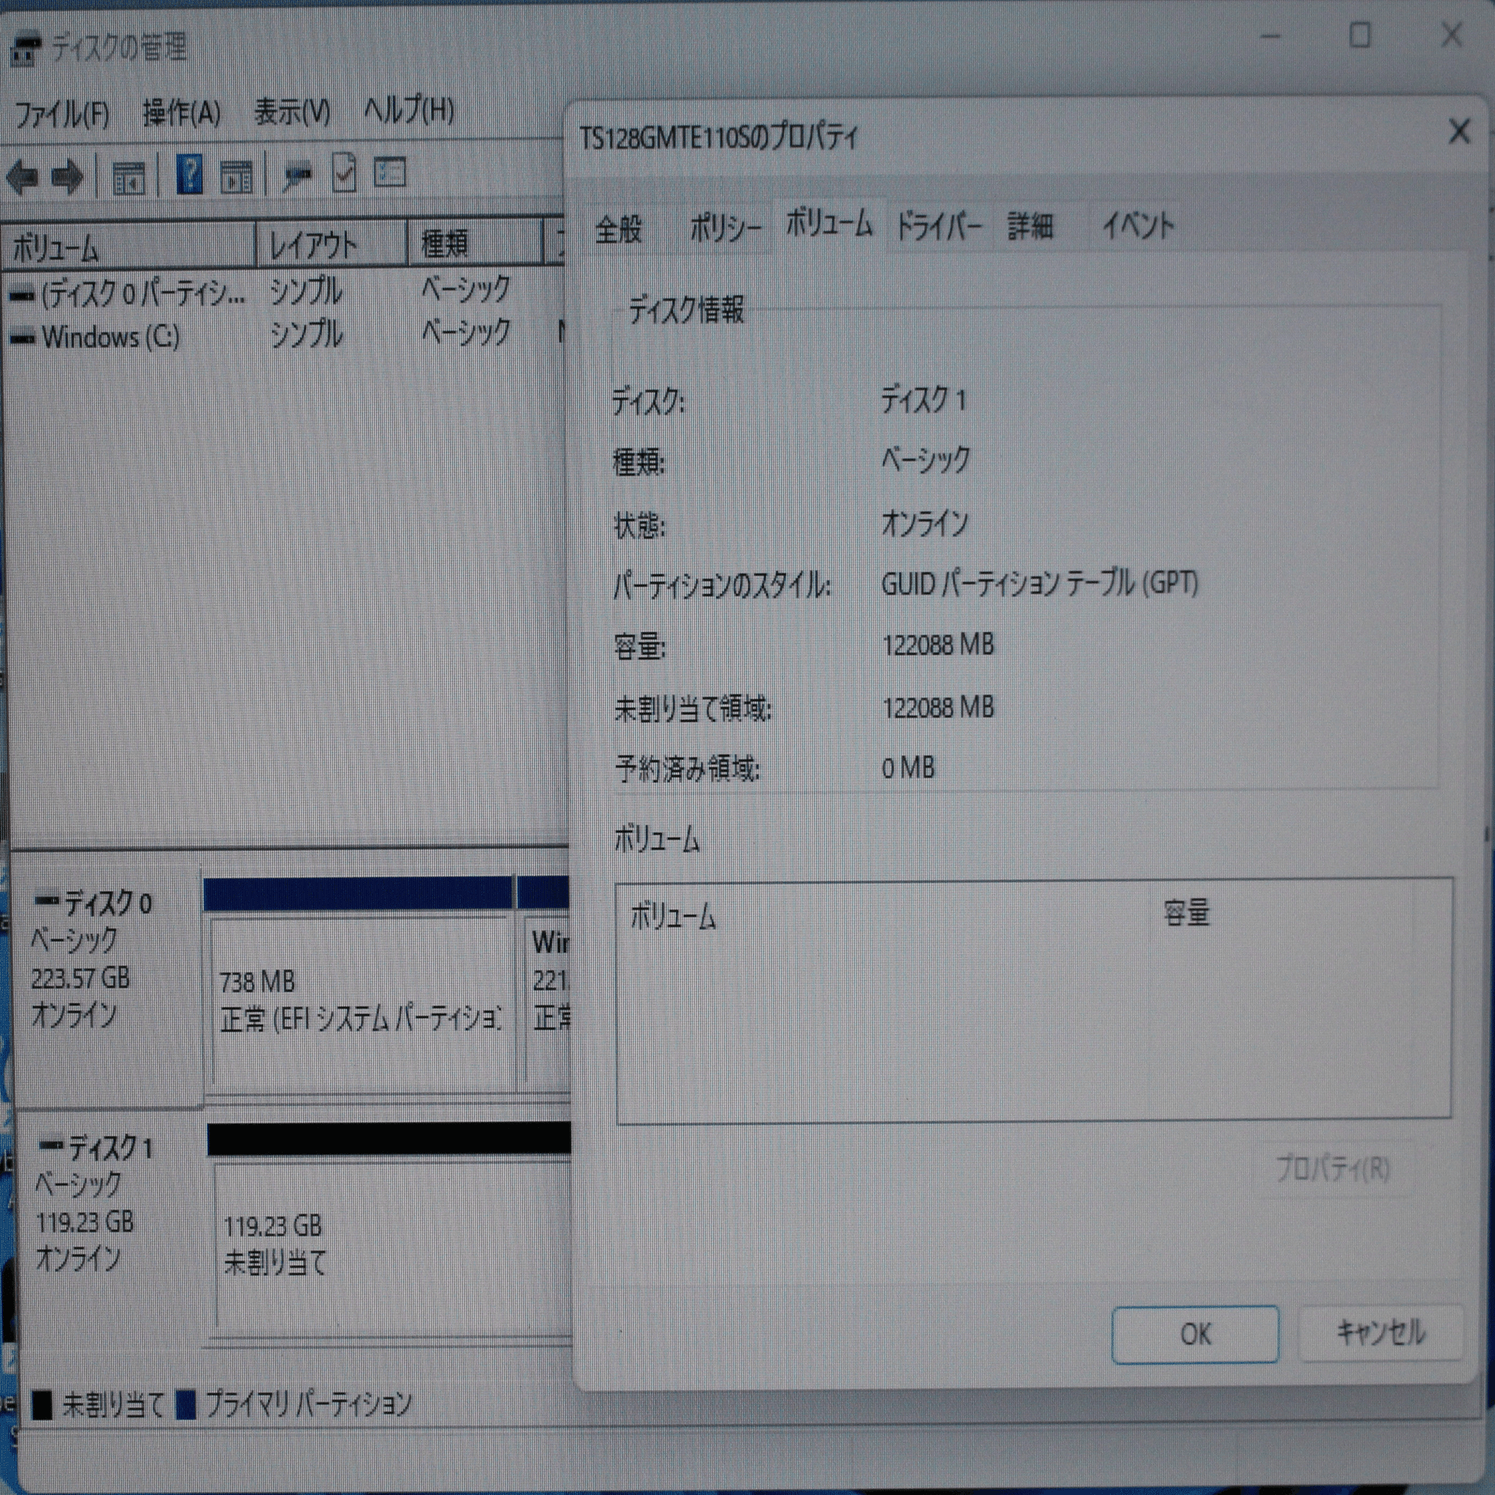The width and height of the screenshot is (1495, 1495).
Task: Click the speech bubble toolbar icon
Action: point(298,176)
